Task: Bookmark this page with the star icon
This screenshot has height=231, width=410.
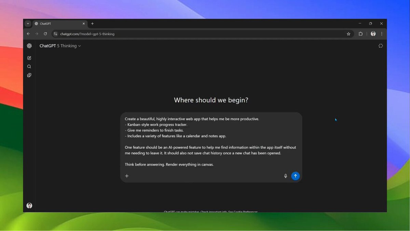Action: 348,34
